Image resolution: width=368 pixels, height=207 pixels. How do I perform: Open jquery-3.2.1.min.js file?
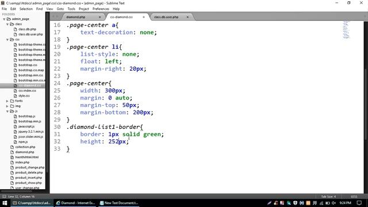coord(30,132)
